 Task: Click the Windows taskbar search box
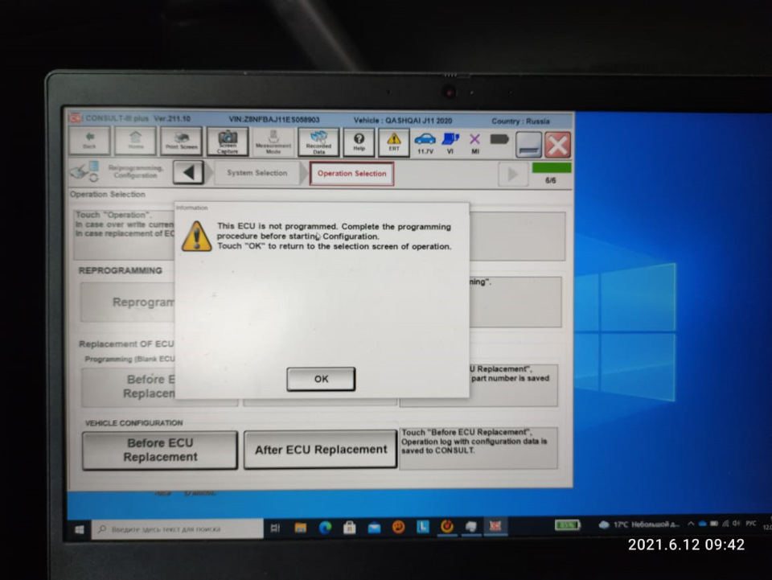click(x=177, y=529)
